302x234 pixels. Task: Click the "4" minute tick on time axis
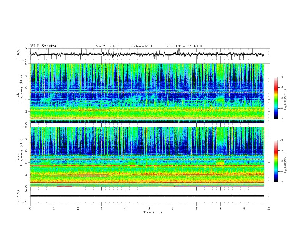(125, 208)
